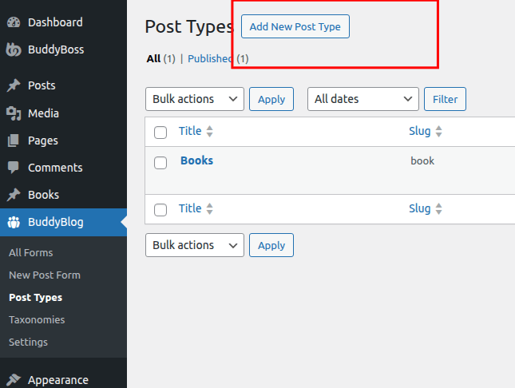Click the Filter button
515x388 pixels.
point(445,99)
